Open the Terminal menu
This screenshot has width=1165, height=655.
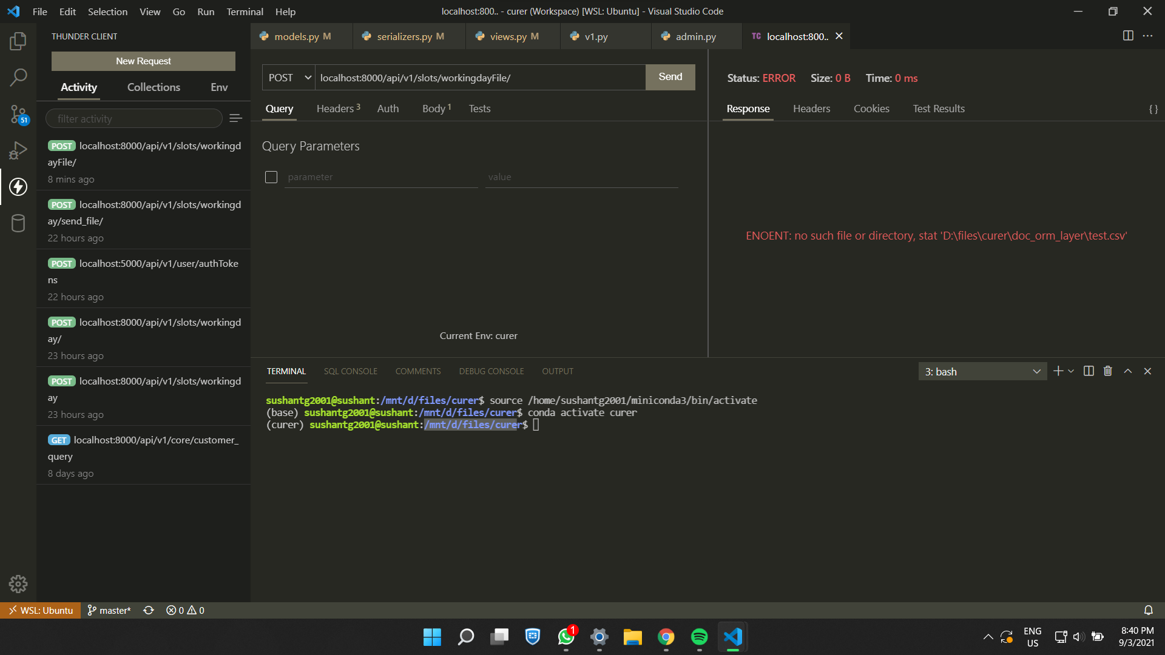coord(245,12)
